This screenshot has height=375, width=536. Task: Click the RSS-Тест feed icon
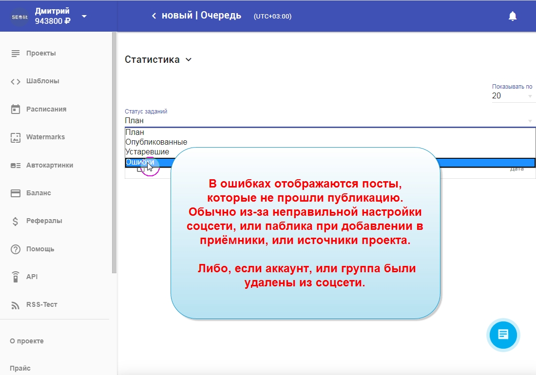[16, 305]
